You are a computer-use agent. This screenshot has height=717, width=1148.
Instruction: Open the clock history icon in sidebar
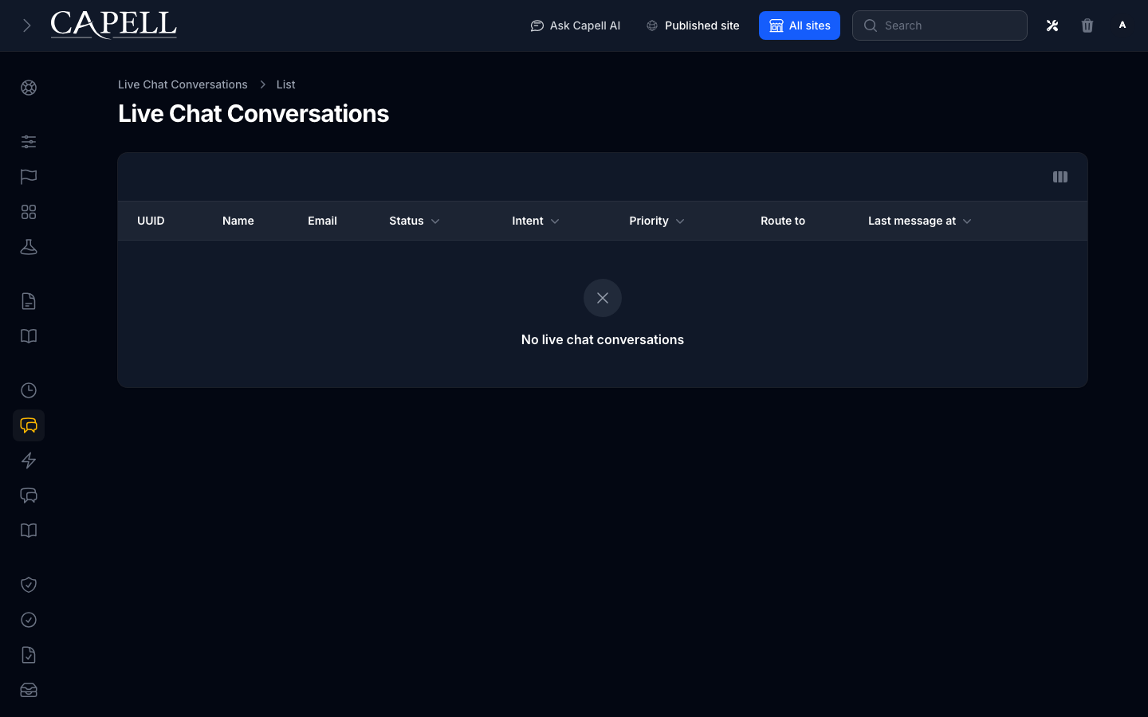click(29, 390)
